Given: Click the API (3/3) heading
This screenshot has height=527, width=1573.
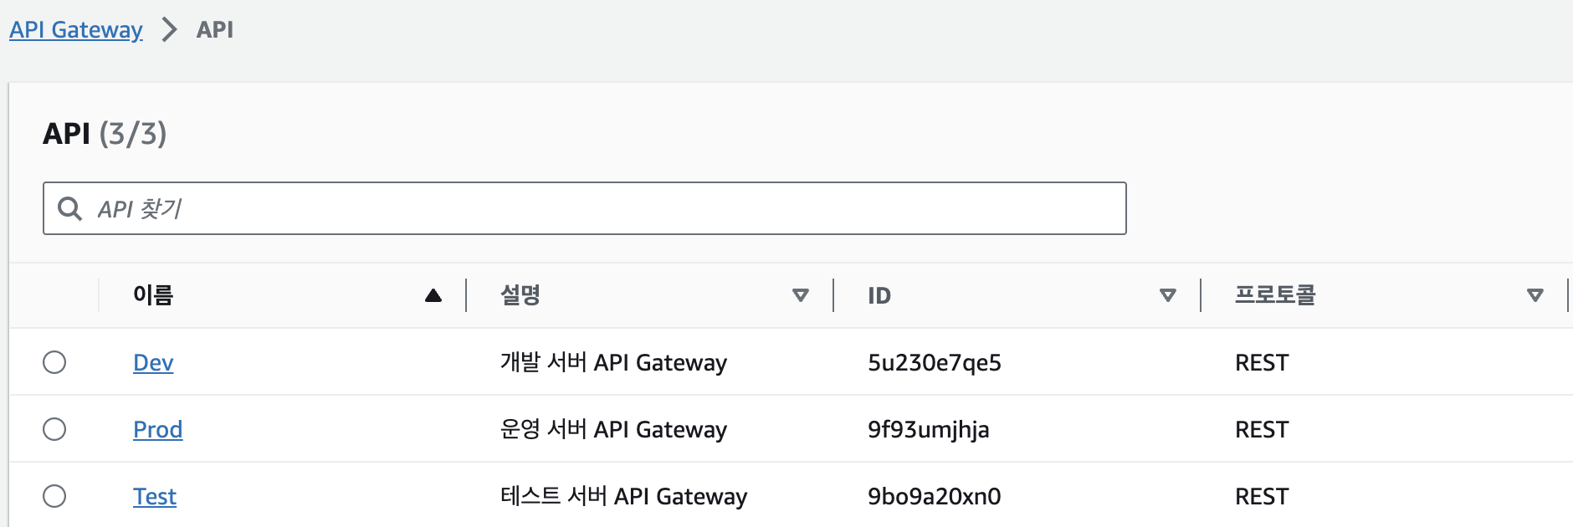Looking at the screenshot, I should (x=105, y=134).
